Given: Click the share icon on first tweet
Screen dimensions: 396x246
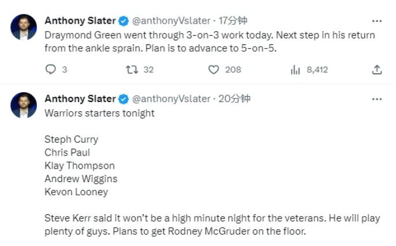Looking at the screenshot, I should (376, 70).
